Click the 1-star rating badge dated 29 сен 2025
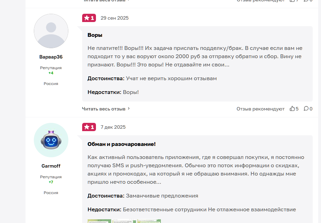Viewport: 321px width, 223px height. coord(89,18)
